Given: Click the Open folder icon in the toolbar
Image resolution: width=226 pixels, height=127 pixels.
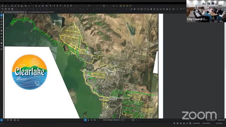Looking at the screenshot, I should coord(2,9).
